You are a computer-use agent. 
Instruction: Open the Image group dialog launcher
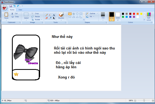coord(42,23)
